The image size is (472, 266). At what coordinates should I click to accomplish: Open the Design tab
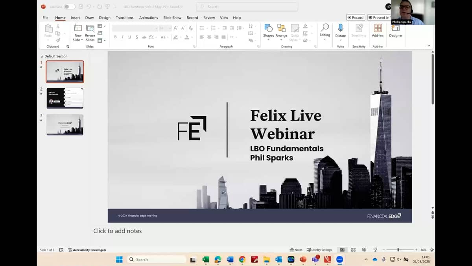point(105,18)
